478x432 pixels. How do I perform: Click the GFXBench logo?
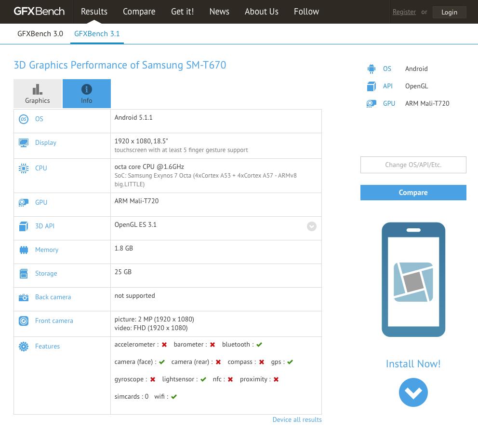pos(39,11)
